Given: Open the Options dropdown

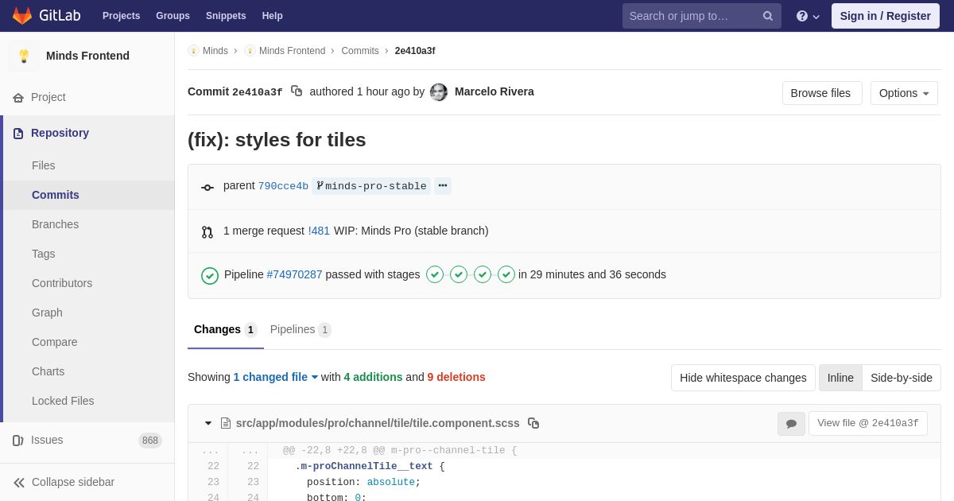Looking at the screenshot, I should point(904,93).
